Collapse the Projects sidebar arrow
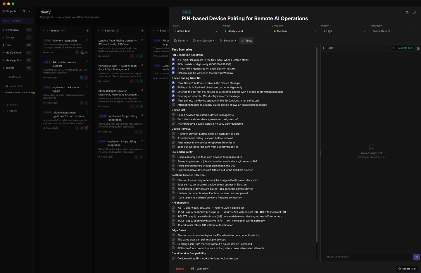Viewport: 421px width, 273px height. [x=30, y=11]
